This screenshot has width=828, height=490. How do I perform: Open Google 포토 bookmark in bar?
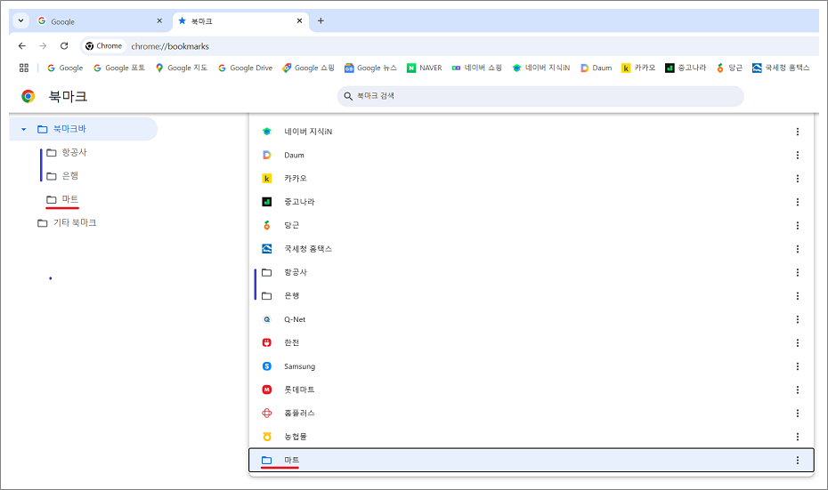[118, 68]
